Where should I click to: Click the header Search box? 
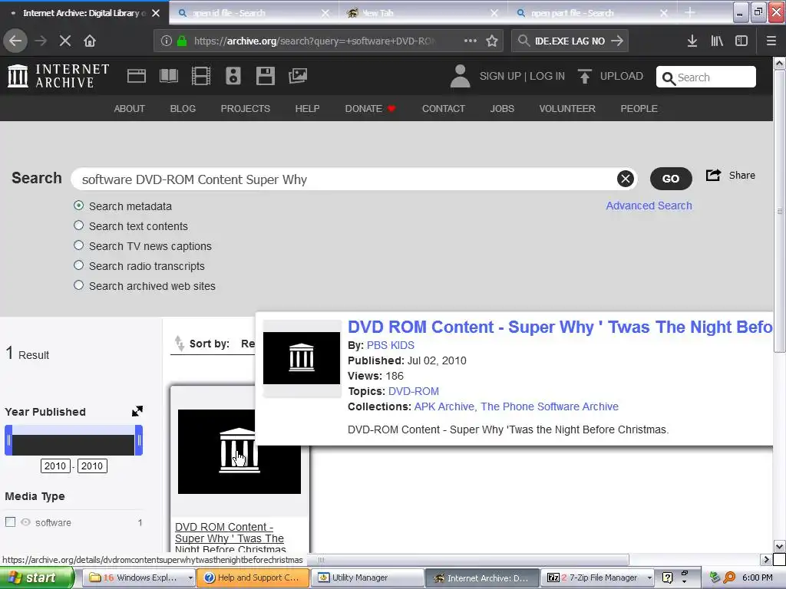(x=706, y=77)
